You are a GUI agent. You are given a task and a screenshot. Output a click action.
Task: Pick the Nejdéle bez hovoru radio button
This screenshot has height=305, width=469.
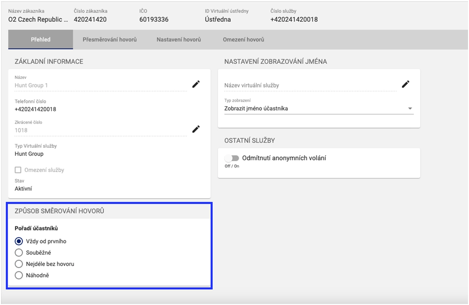point(19,264)
